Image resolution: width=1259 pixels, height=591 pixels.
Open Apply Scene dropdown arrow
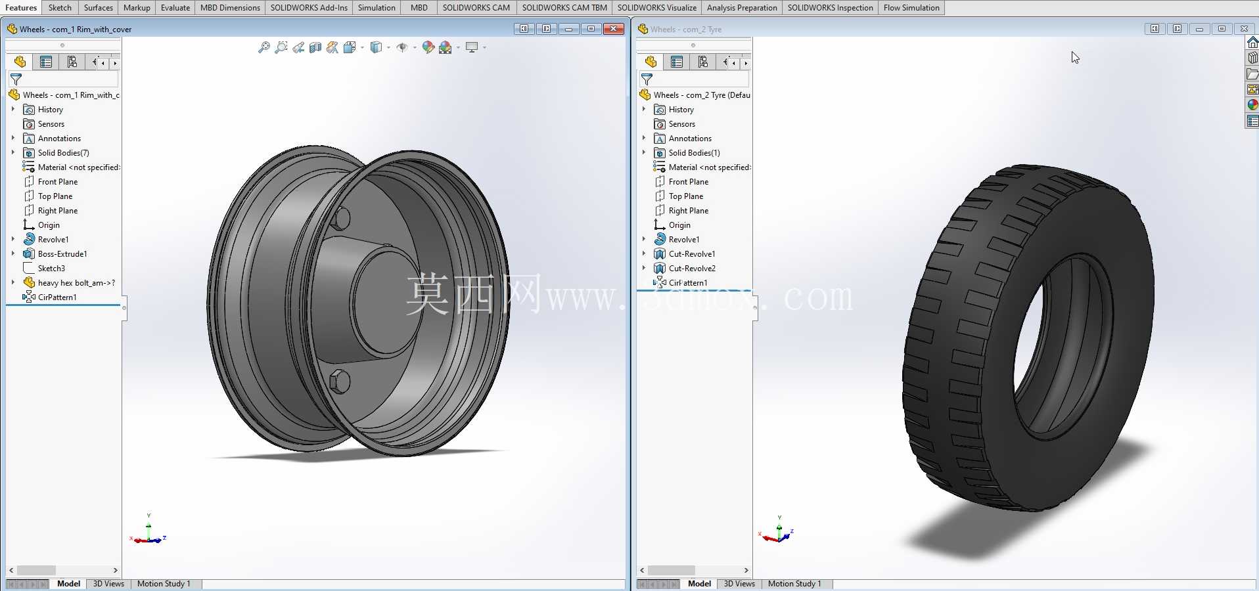pyautogui.click(x=458, y=47)
